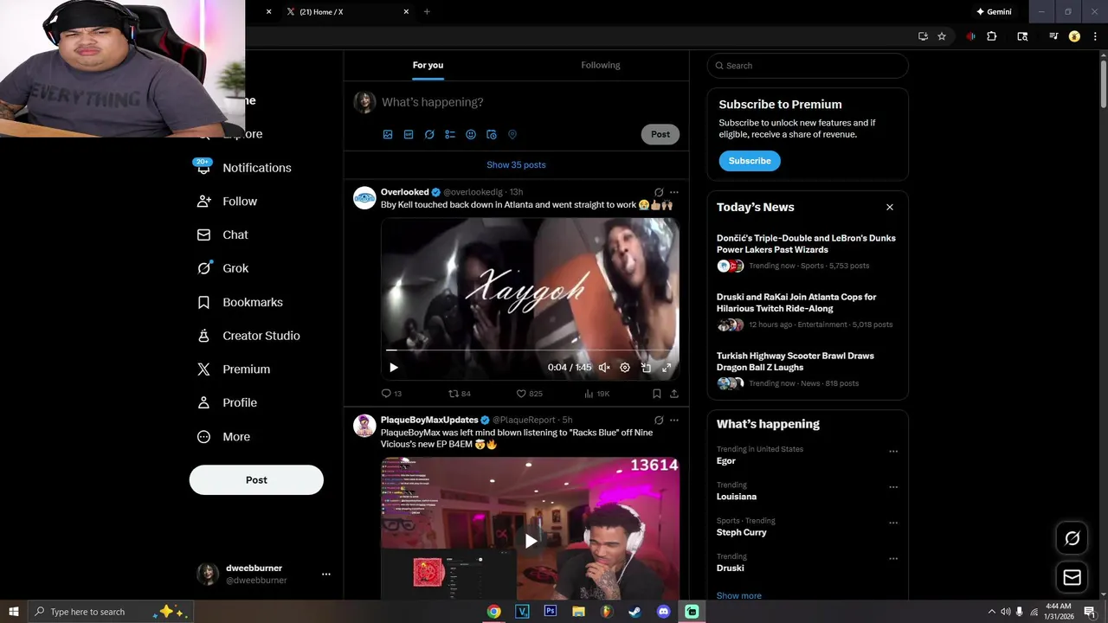Toggle picture-in-picture on Xaygoh video

tap(646, 368)
